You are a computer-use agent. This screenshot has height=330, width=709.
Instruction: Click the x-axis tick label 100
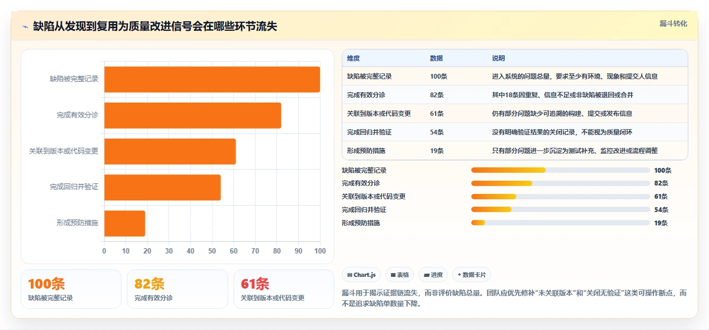tap(320, 251)
